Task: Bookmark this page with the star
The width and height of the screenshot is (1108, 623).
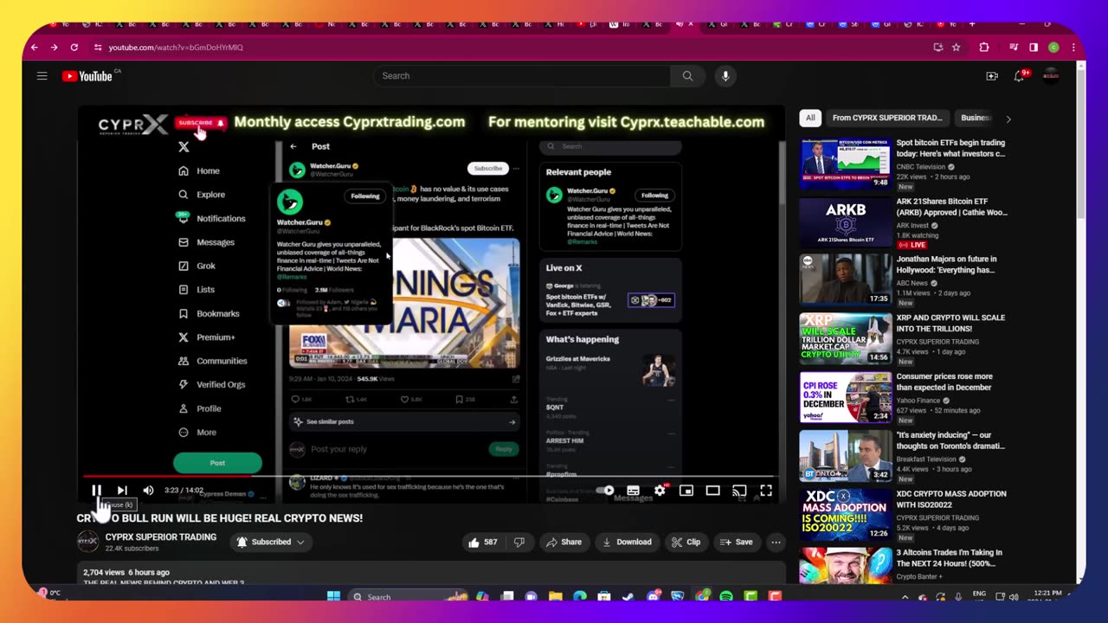Action: click(x=957, y=48)
